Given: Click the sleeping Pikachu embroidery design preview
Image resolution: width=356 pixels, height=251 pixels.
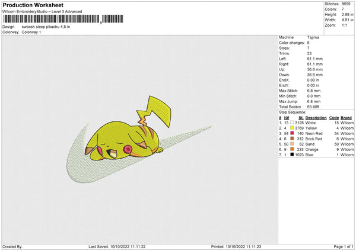Looking at the screenshot, I should (x=139, y=140).
